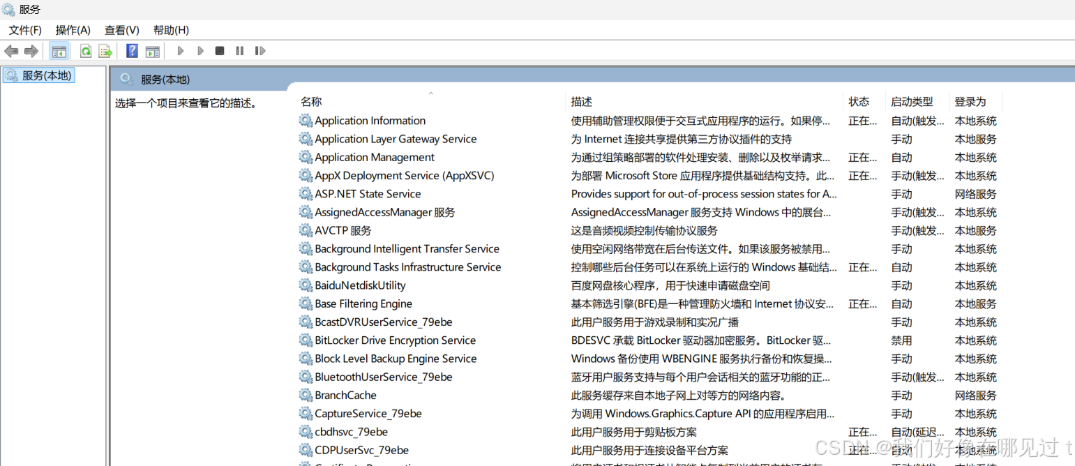Viewport: 1075px width, 466px height.
Task: Click gear icon beside BaiduNetdiskUtility
Action: pyautogui.click(x=306, y=285)
